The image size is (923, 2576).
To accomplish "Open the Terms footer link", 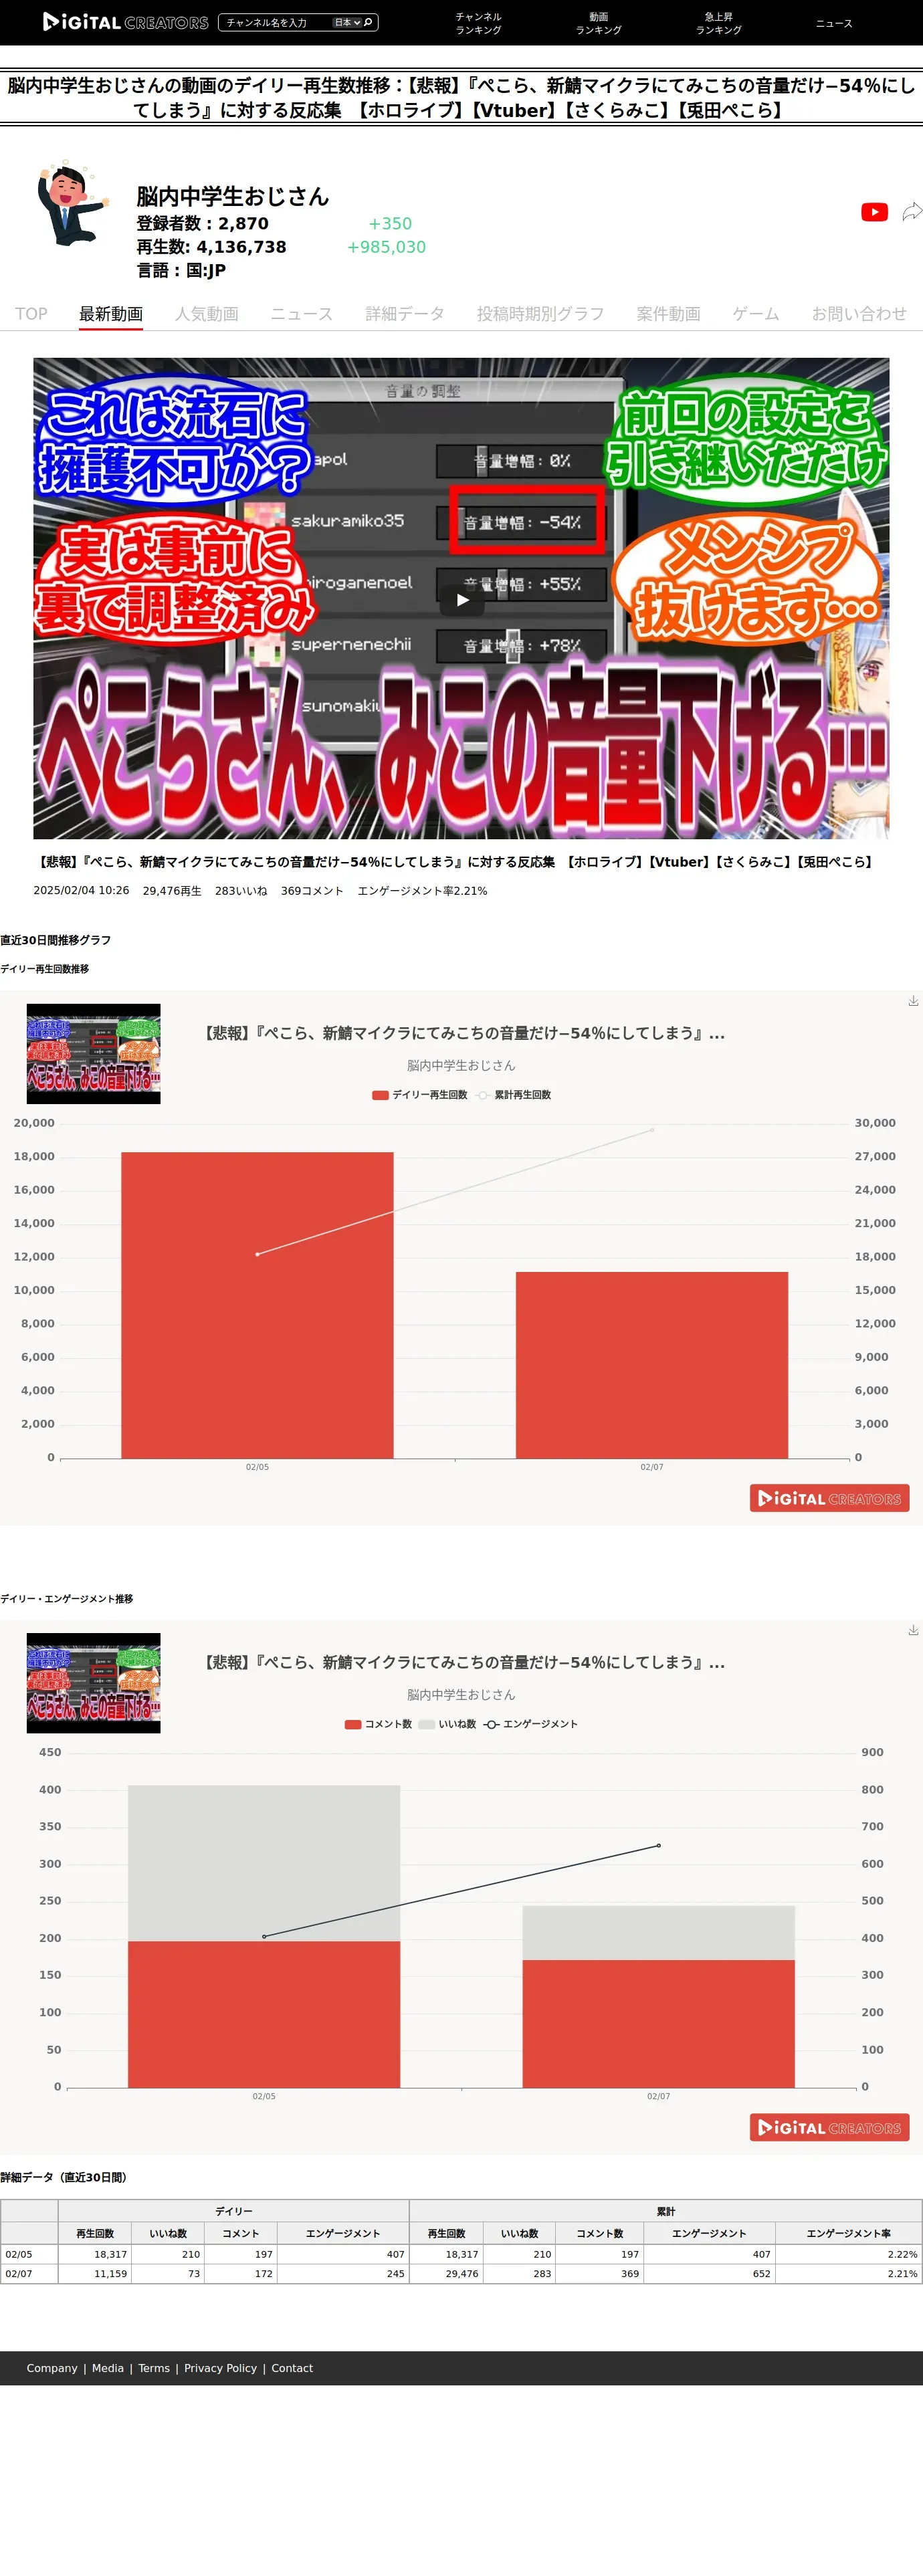I will pyautogui.click(x=154, y=2368).
